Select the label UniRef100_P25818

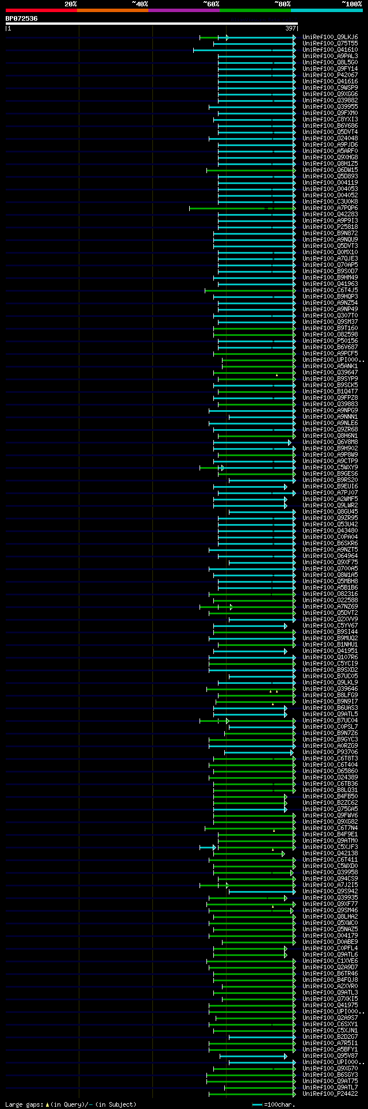[330, 227]
